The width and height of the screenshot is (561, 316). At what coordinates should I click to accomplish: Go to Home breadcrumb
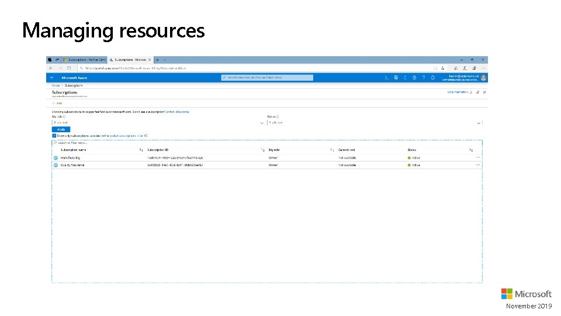pos(56,85)
